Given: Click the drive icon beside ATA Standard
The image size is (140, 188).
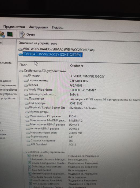Looking at the screenshot, I should (29, 145).
